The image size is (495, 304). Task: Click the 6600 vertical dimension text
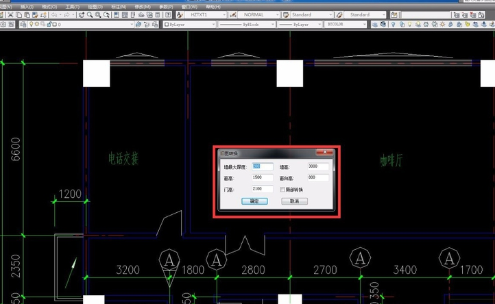[16, 149]
